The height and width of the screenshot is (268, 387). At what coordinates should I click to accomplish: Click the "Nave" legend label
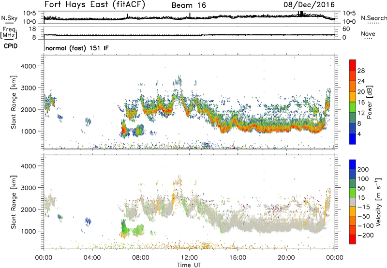[368, 34]
